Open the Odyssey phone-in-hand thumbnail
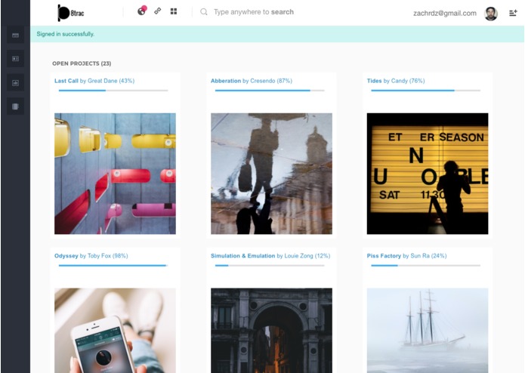The height and width of the screenshot is (373, 525). pyautogui.click(x=115, y=331)
